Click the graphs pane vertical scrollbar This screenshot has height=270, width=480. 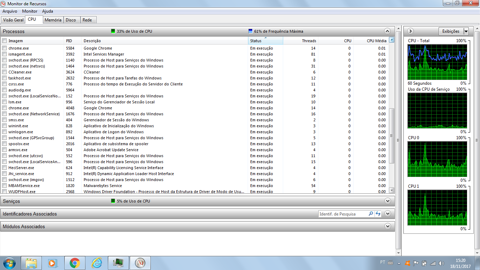pos(477,141)
